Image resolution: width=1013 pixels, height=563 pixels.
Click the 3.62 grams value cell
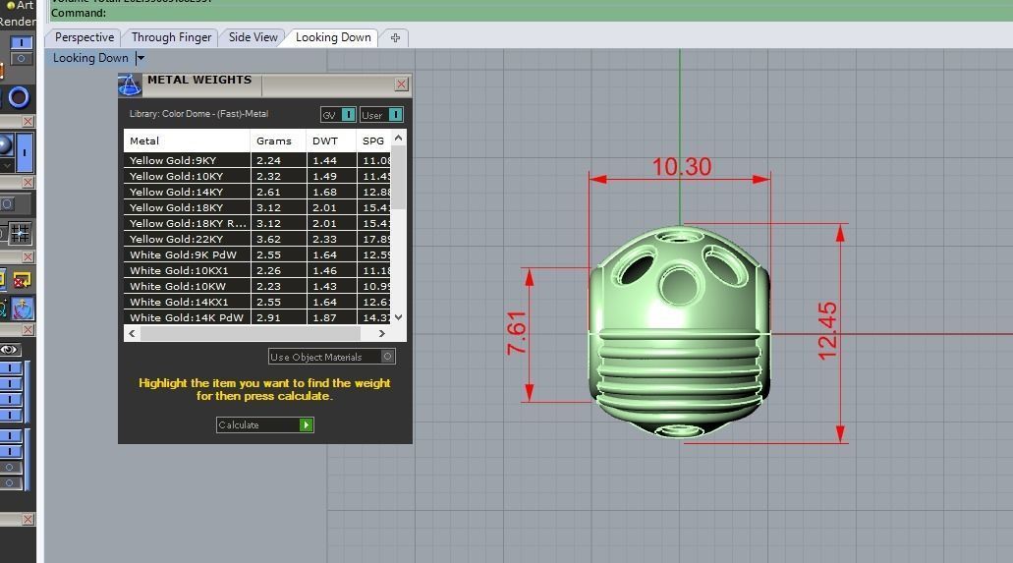click(278, 239)
